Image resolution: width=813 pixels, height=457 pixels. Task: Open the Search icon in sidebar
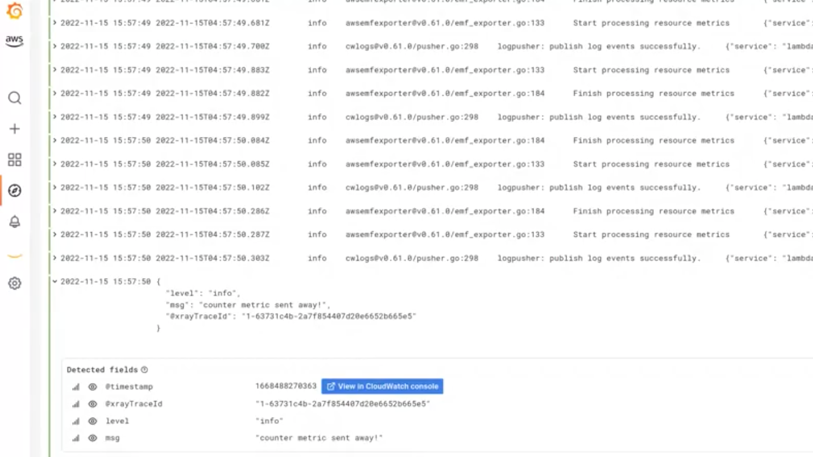coord(14,98)
